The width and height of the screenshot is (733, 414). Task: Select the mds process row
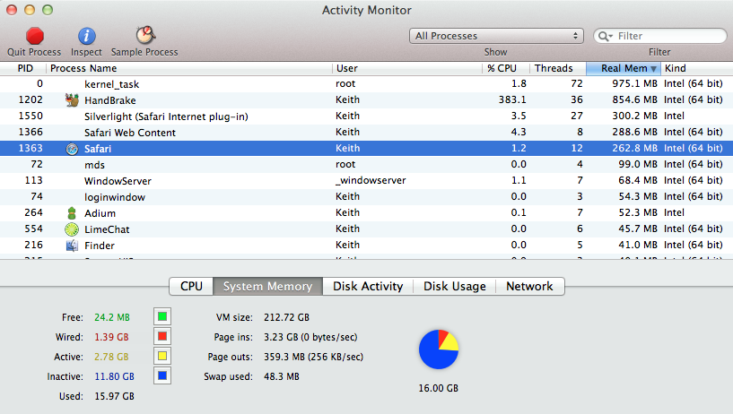(x=366, y=165)
